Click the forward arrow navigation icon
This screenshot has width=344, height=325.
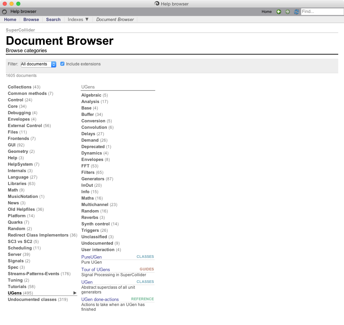click(287, 12)
